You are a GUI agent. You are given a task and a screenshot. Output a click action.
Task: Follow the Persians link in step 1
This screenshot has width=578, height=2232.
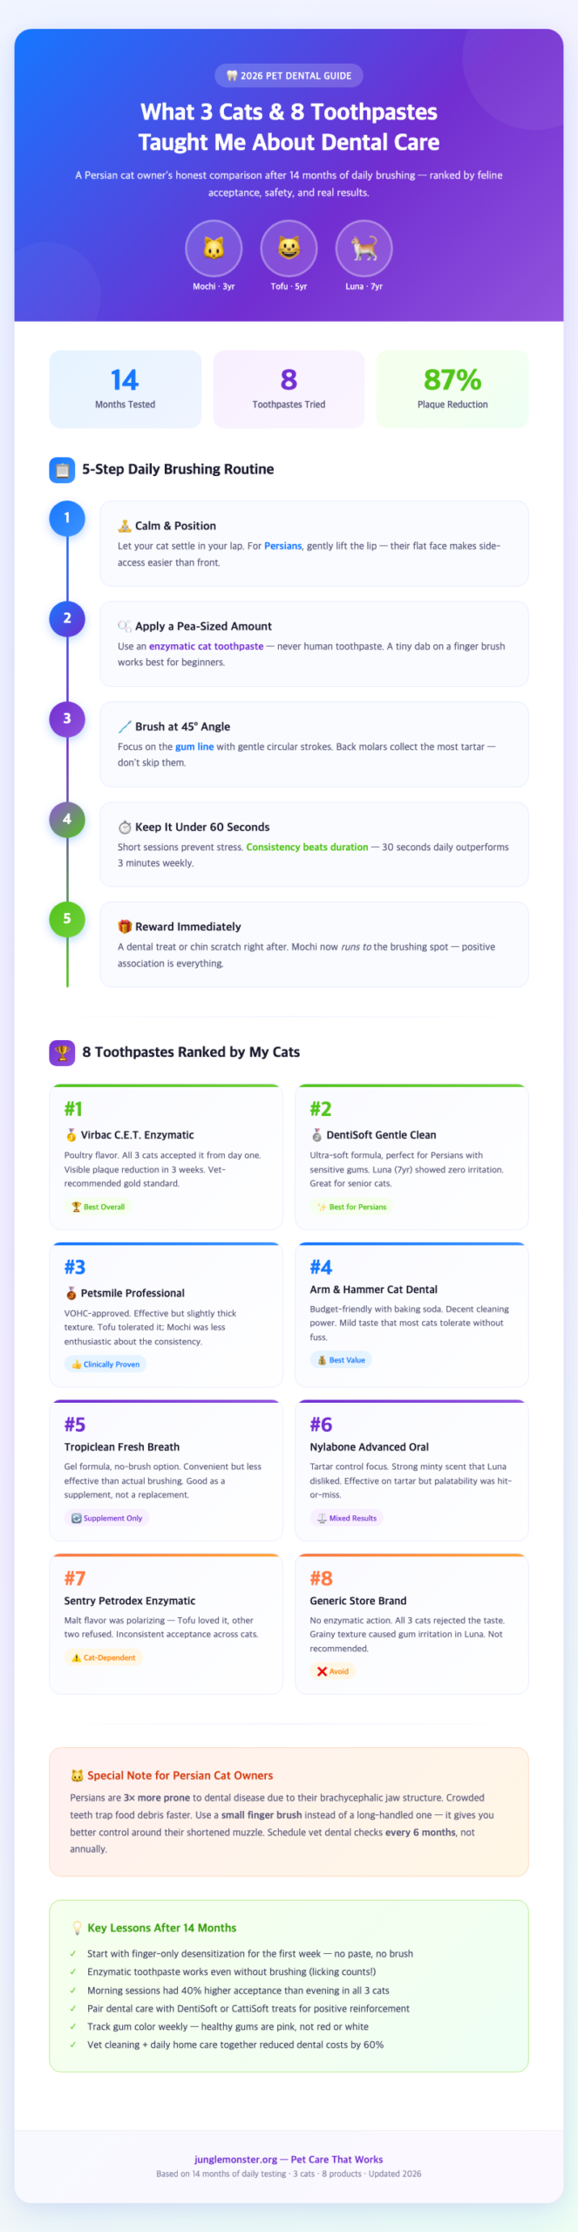tap(282, 547)
